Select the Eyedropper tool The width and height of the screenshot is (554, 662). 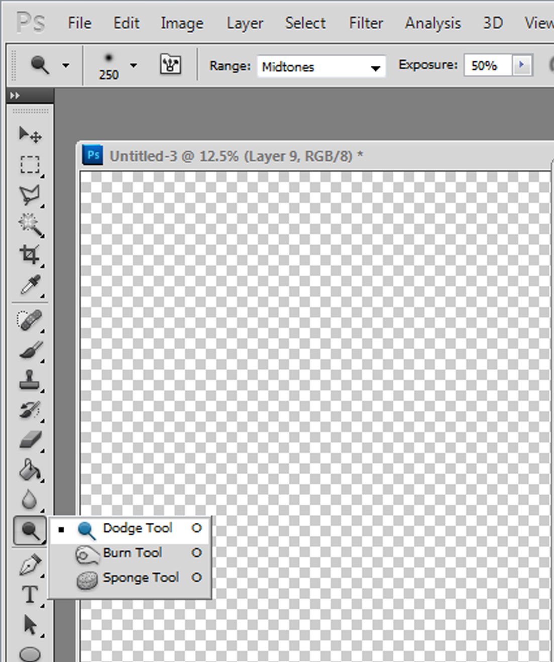point(30,285)
